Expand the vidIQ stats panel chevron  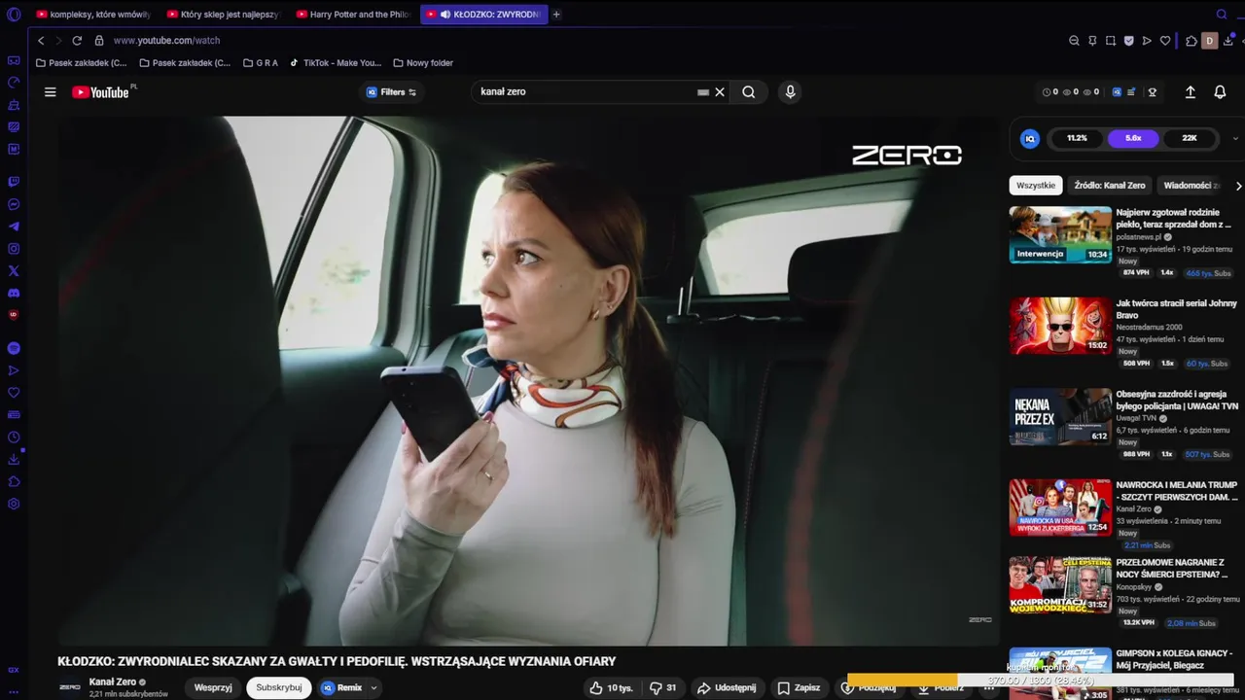click(x=1235, y=138)
